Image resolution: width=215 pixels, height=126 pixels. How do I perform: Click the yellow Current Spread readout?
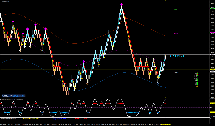pos(31,119)
